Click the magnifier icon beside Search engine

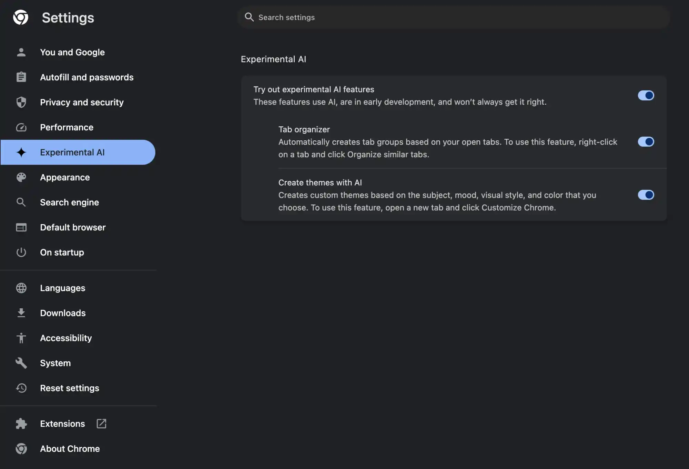coord(21,202)
